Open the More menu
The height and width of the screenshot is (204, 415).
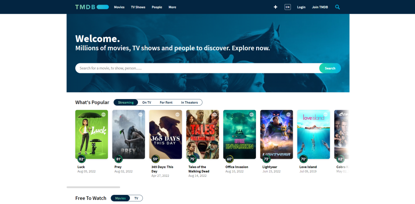tap(172, 7)
